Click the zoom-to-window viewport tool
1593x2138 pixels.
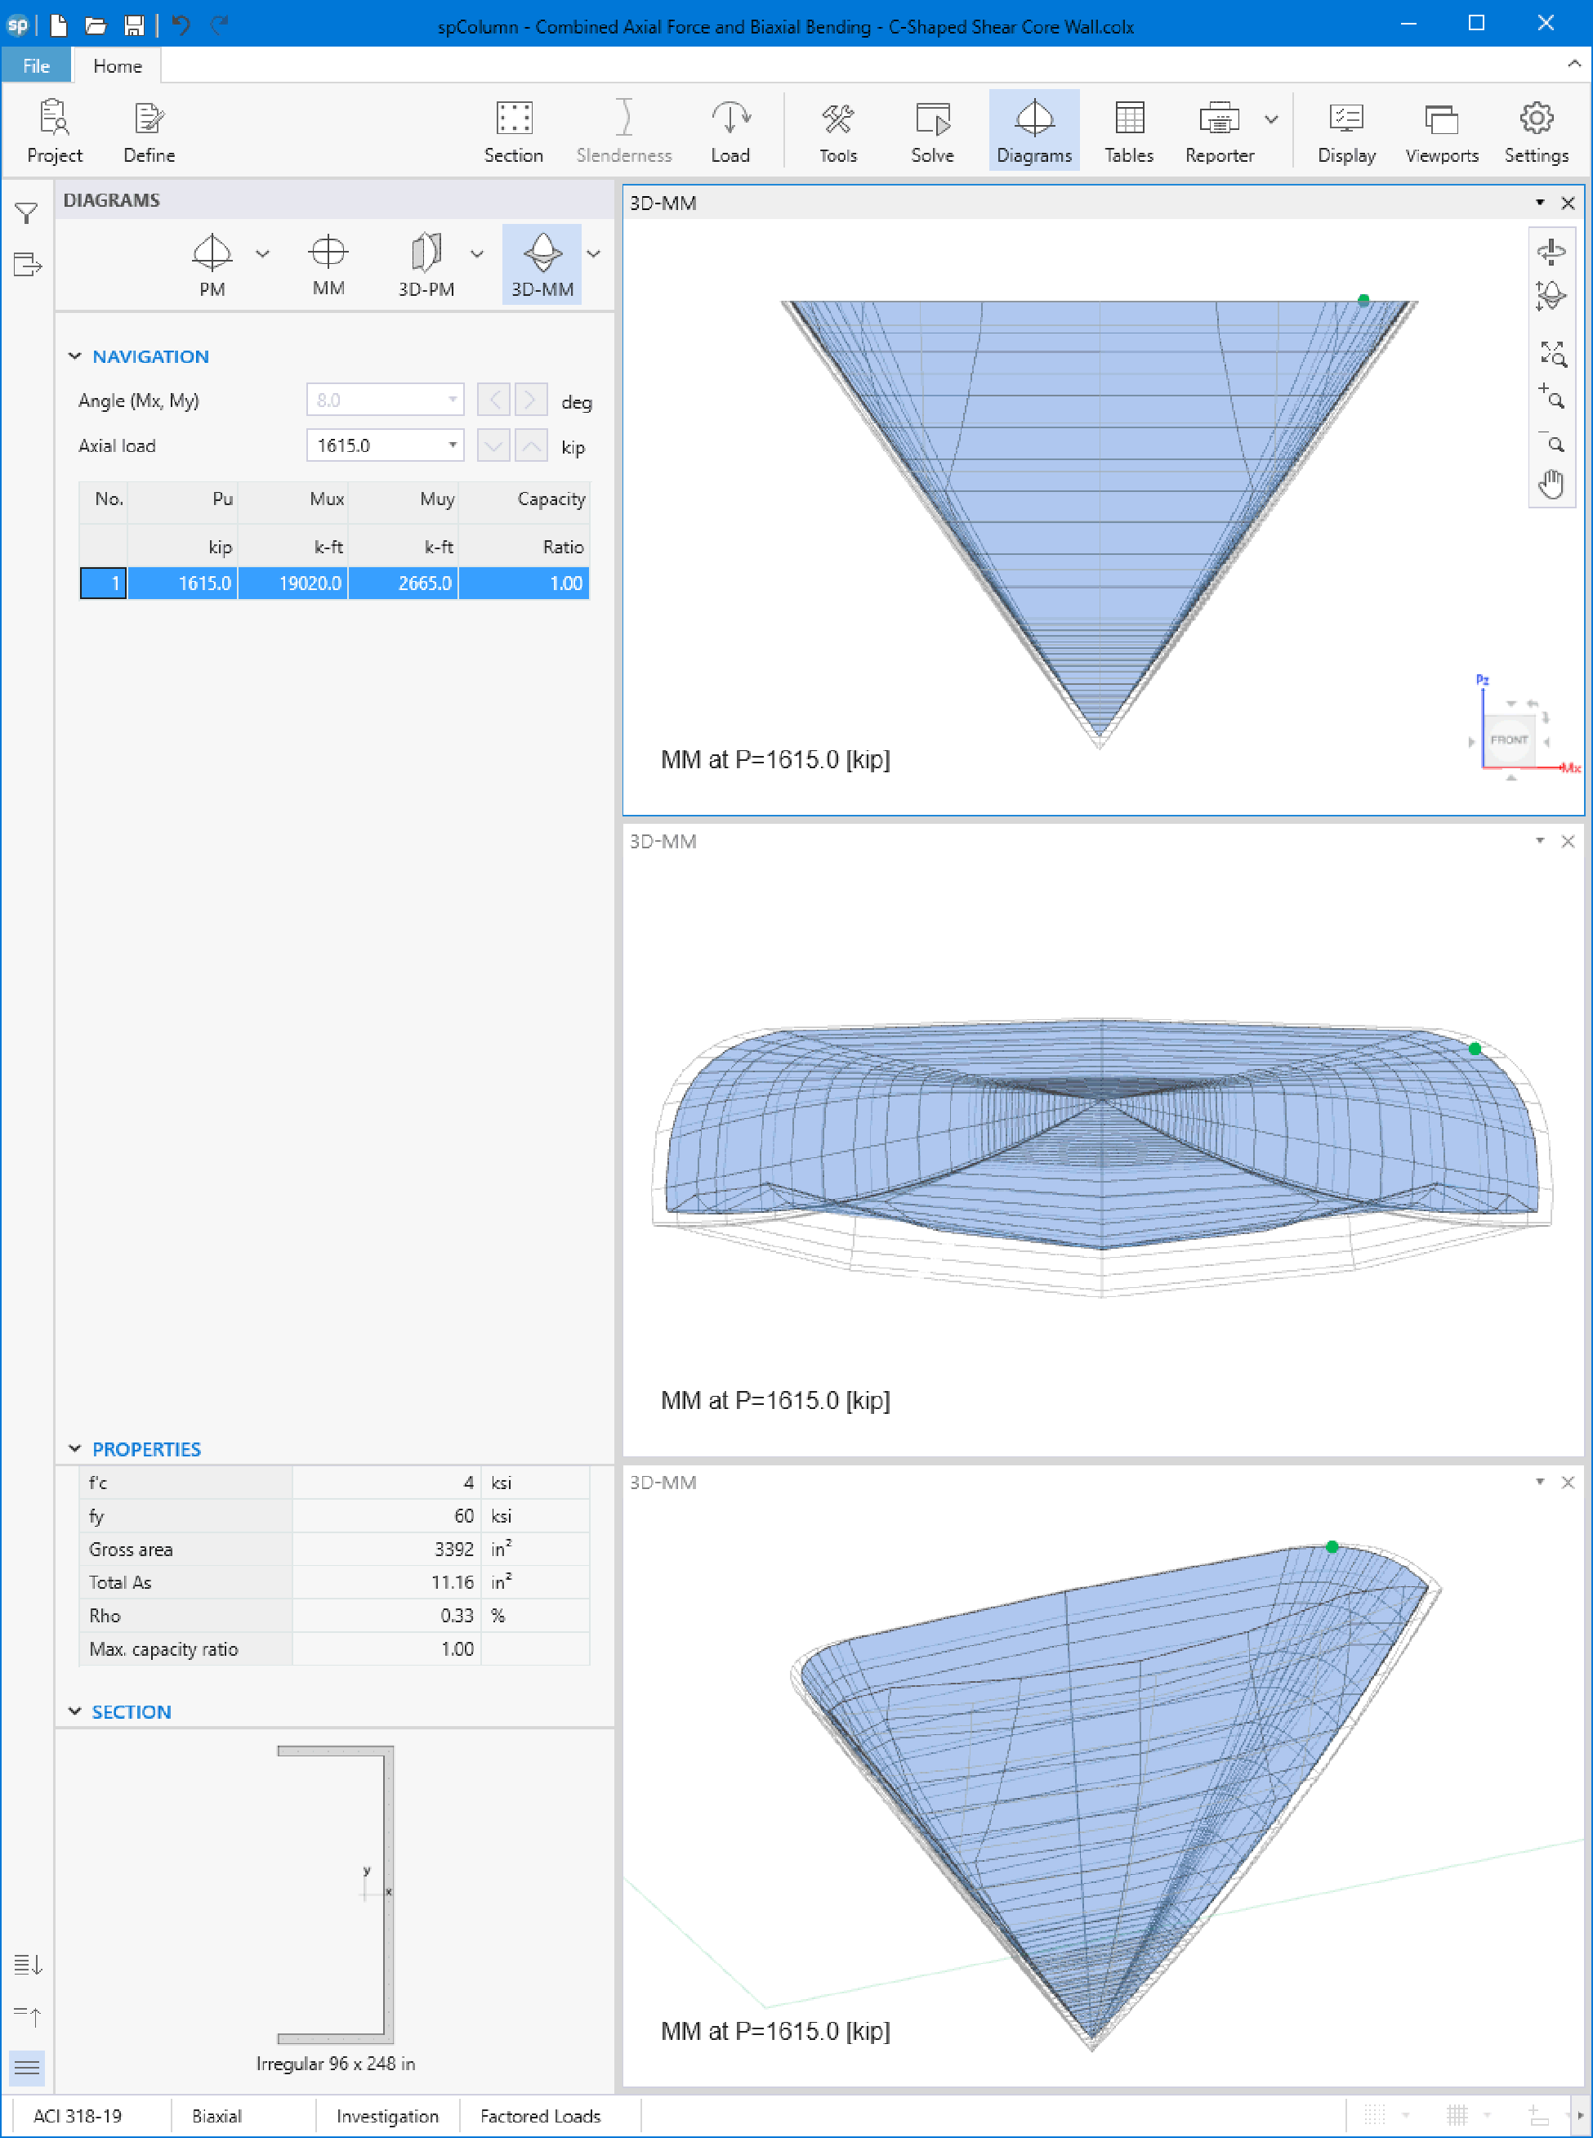click(1551, 353)
